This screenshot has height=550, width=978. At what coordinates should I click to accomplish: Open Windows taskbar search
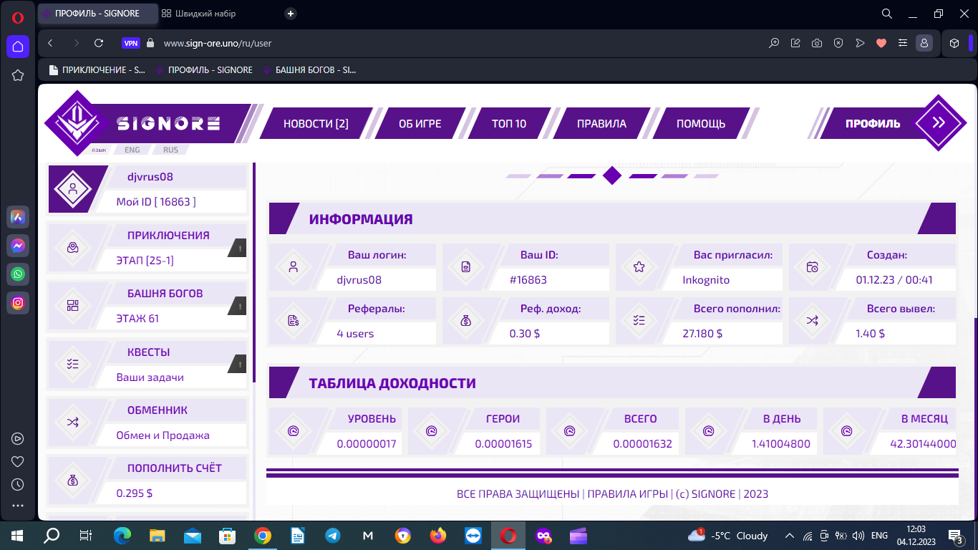click(x=52, y=536)
